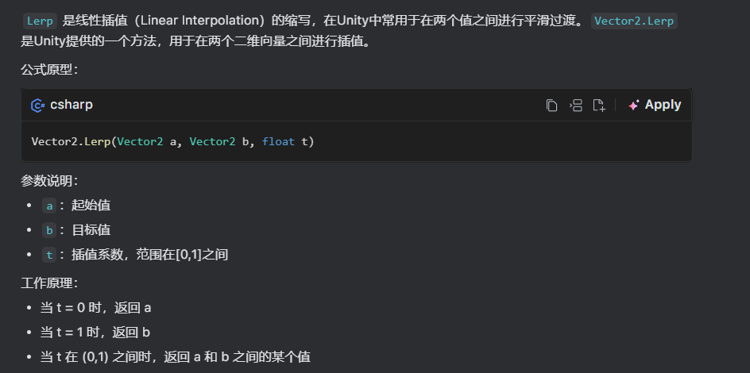Click the 公式原型 heading
Image resolution: width=750 pixels, height=373 pixels.
click(x=48, y=70)
